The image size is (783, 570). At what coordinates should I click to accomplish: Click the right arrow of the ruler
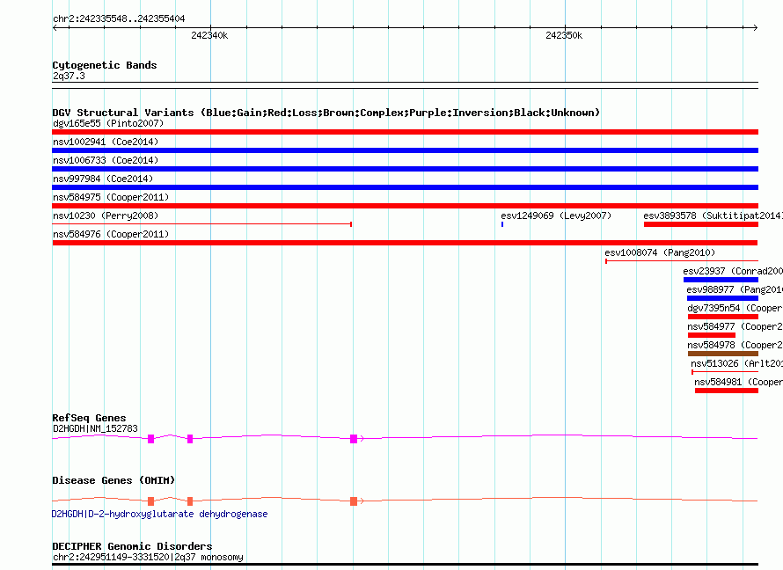coord(755,28)
